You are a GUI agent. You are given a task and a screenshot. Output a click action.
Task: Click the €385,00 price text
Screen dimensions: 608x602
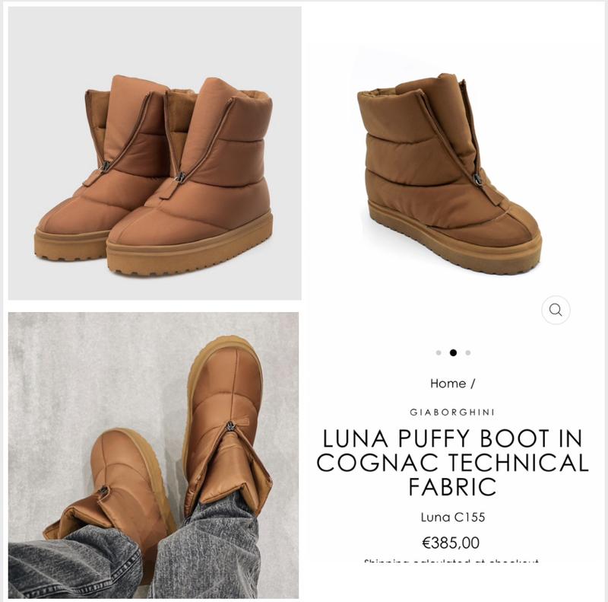tap(451, 543)
